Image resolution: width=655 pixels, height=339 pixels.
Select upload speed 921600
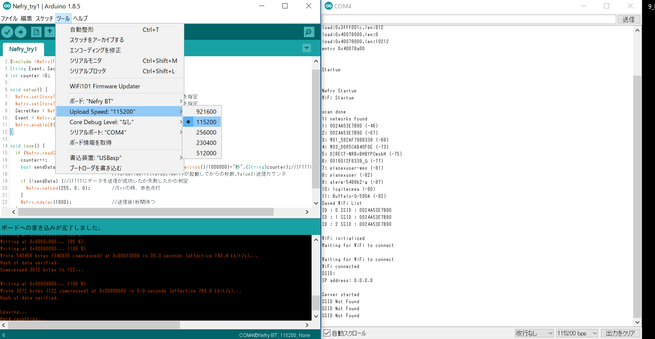coord(202,111)
